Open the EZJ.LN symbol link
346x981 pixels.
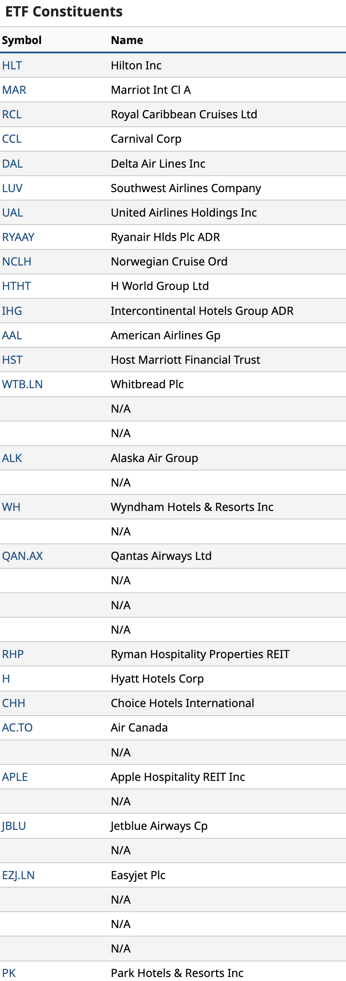tap(18, 875)
